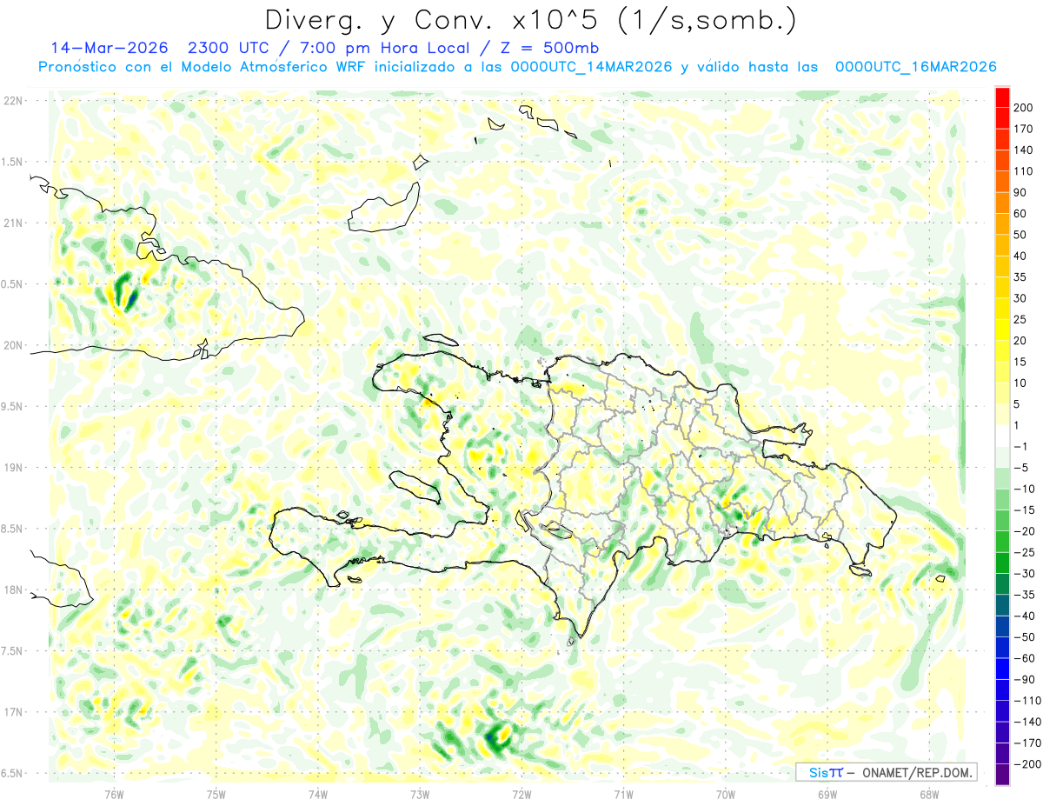Click longitude label '70W'

coord(726,795)
